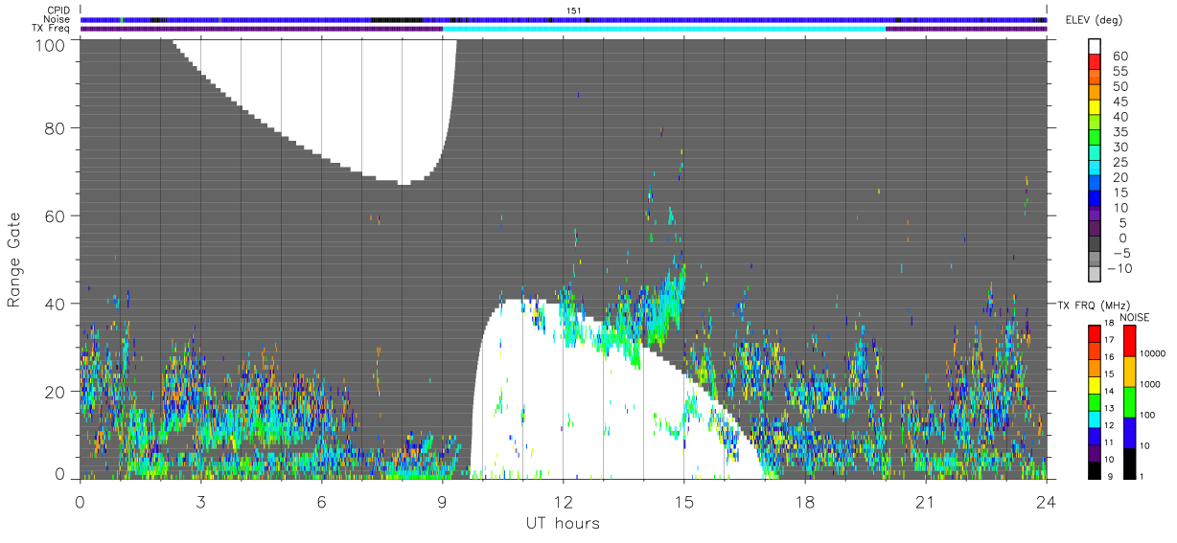
Task: Click the 'UT hours' x-axis title
Action: click(563, 523)
